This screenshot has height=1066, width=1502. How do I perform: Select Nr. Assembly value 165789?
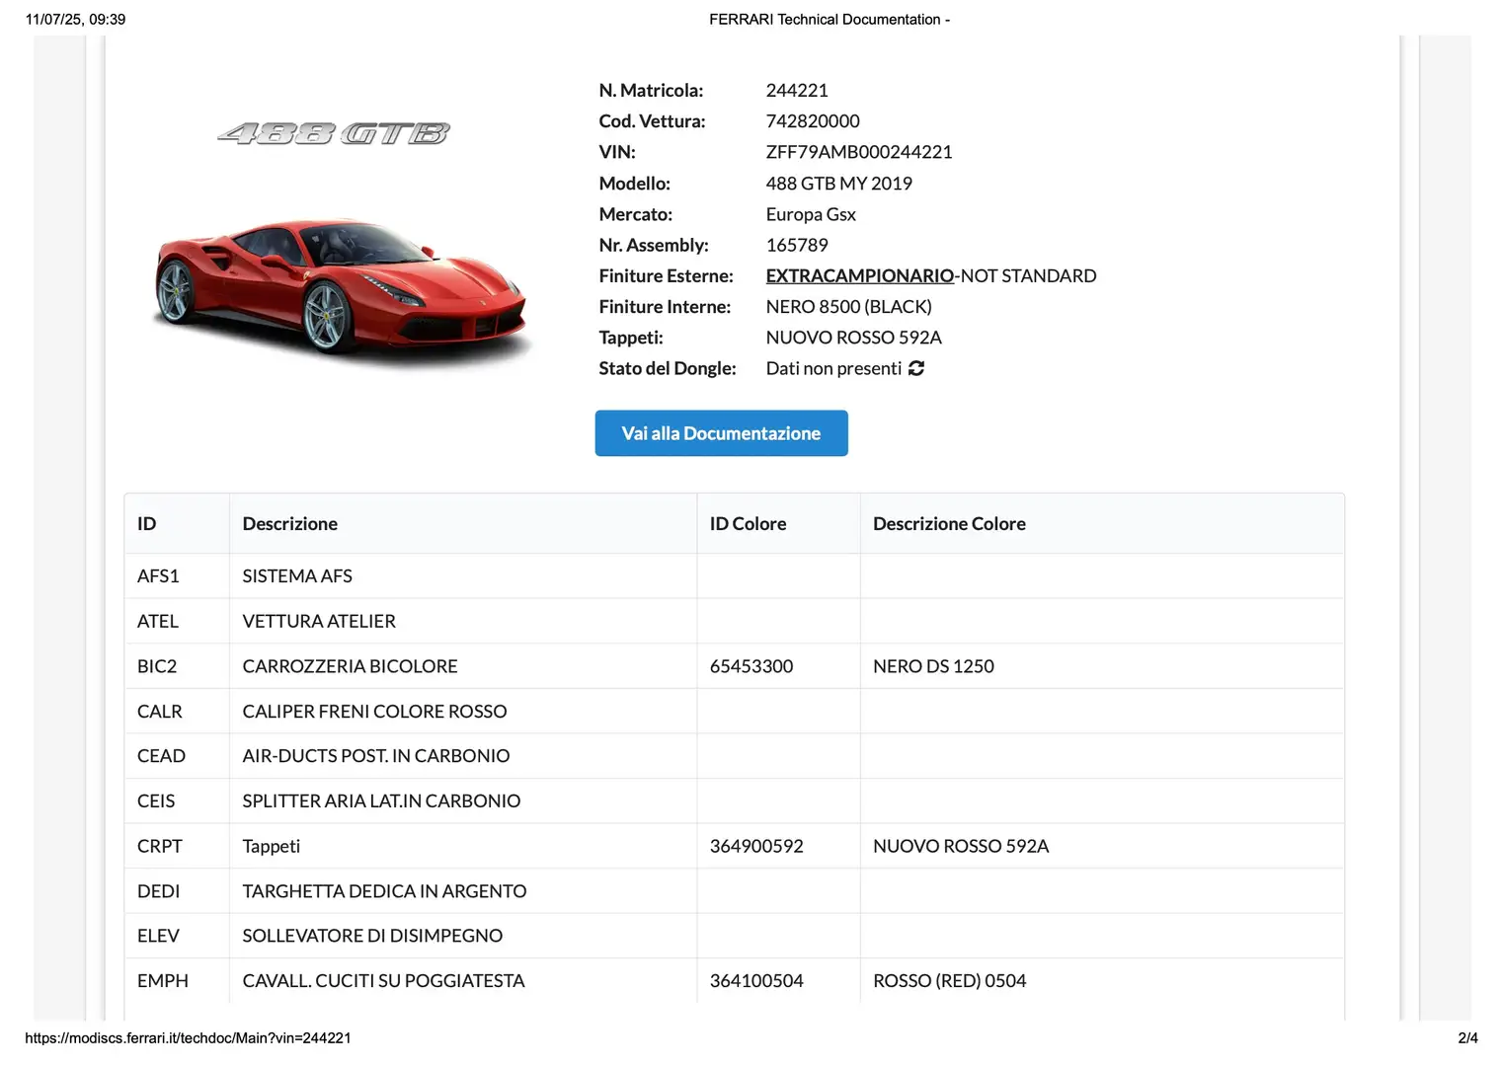coord(797,245)
